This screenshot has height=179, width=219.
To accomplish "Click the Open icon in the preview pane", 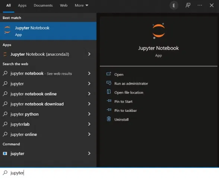I will point(109,74).
